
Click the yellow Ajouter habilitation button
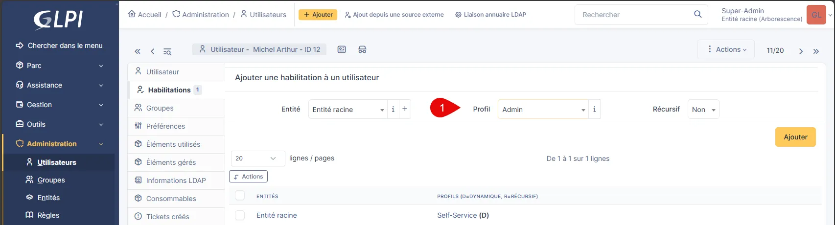(x=795, y=137)
